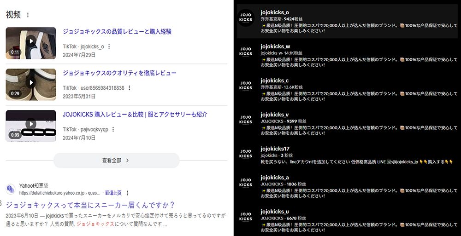The height and width of the screenshot is (236, 461).
Task: Open the jojokicks_o account name
Action: click(x=275, y=12)
